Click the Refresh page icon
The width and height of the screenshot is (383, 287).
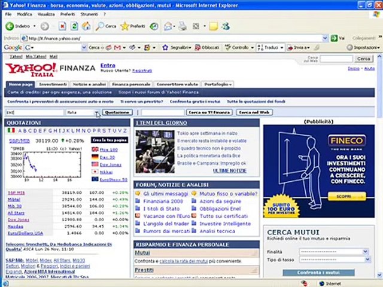tap(74, 26)
